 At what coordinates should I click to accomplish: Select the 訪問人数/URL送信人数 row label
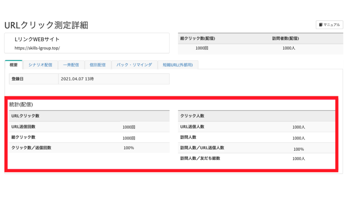pos(202,148)
